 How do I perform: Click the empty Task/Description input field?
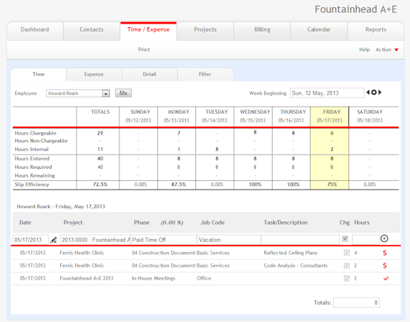(301, 240)
